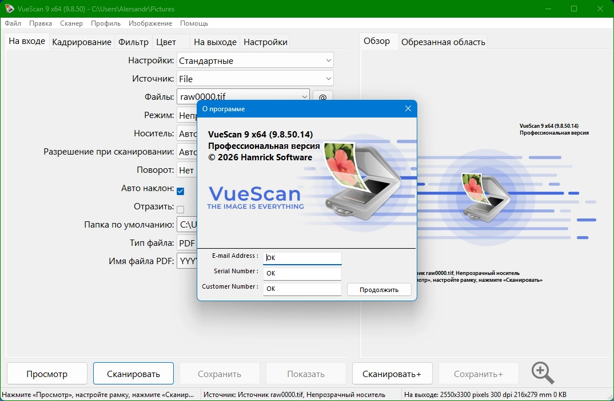Maximize the VueScan window
Viewport: 614px width, 401px height.
pyautogui.click(x=574, y=9)
